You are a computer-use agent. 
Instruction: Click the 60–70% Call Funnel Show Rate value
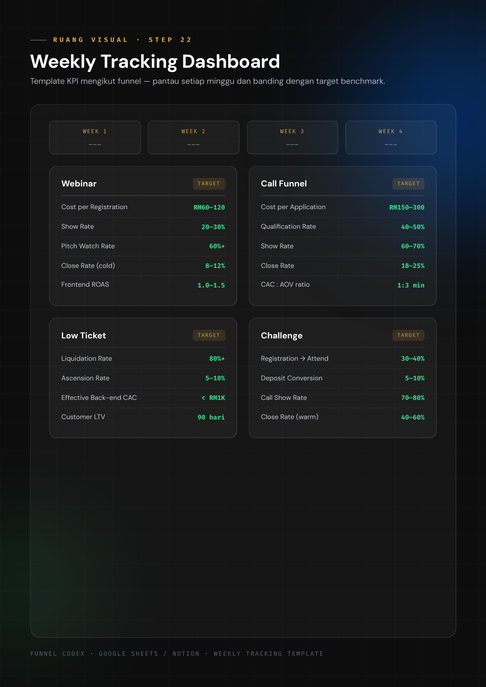413,246
